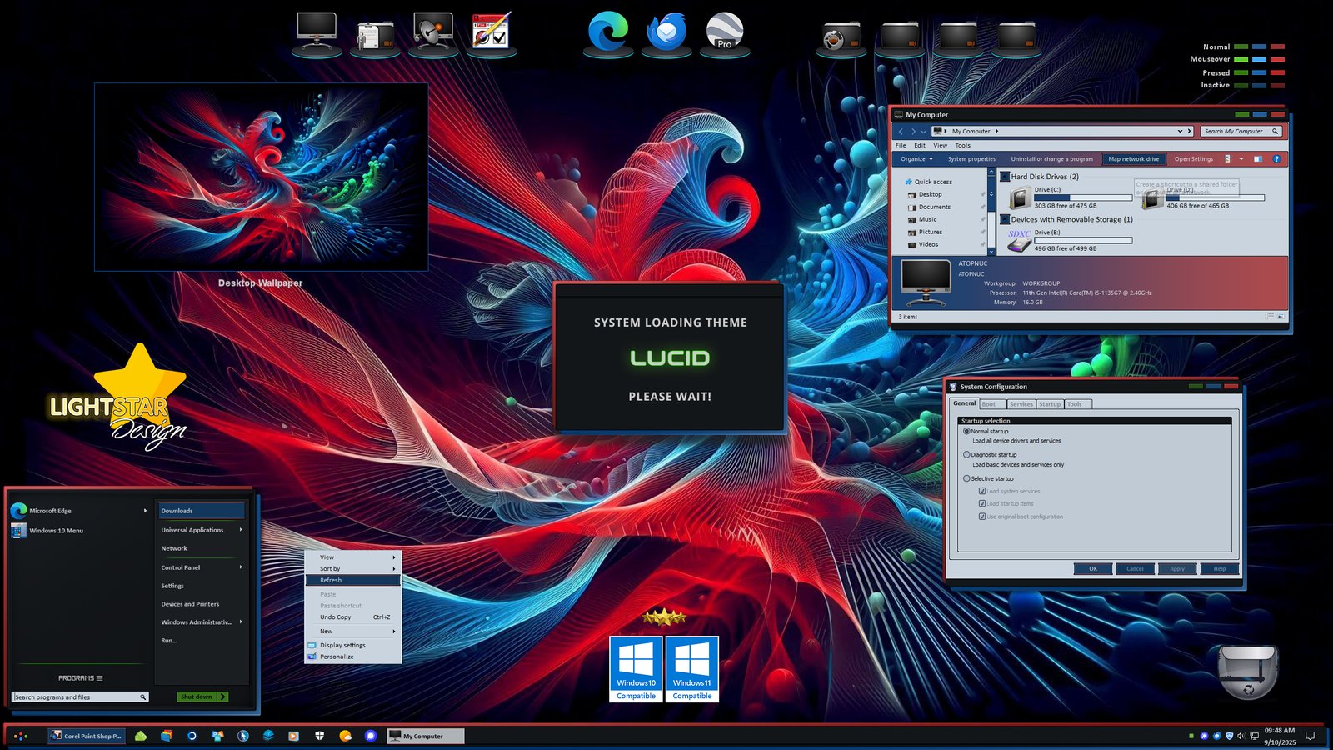Go back in My Computer window
This screenshot has height=750, width=1333.
pyautogui.click(x=901, y=131)
